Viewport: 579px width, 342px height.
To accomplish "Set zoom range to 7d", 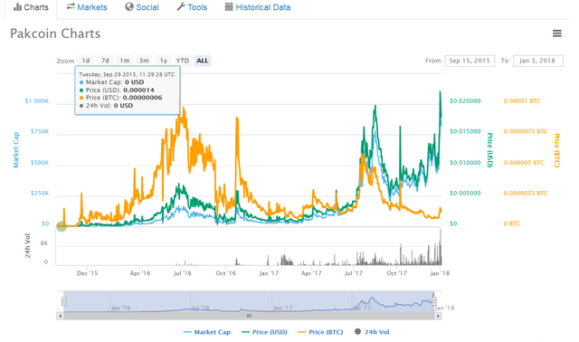I will [x=105, y=61].
